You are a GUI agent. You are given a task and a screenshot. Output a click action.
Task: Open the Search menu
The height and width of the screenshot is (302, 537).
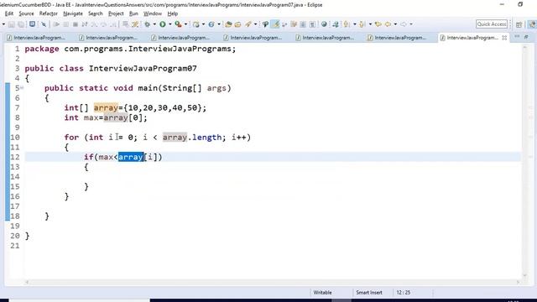coord(95,13)
